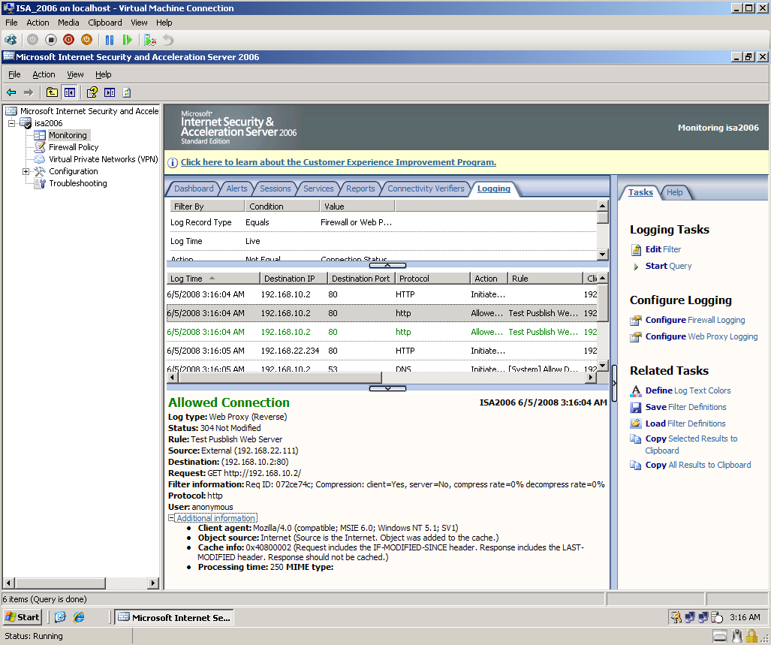Select the Monitoring node in the tree
This screenshot has width=771, height=645.
[68, 135]
